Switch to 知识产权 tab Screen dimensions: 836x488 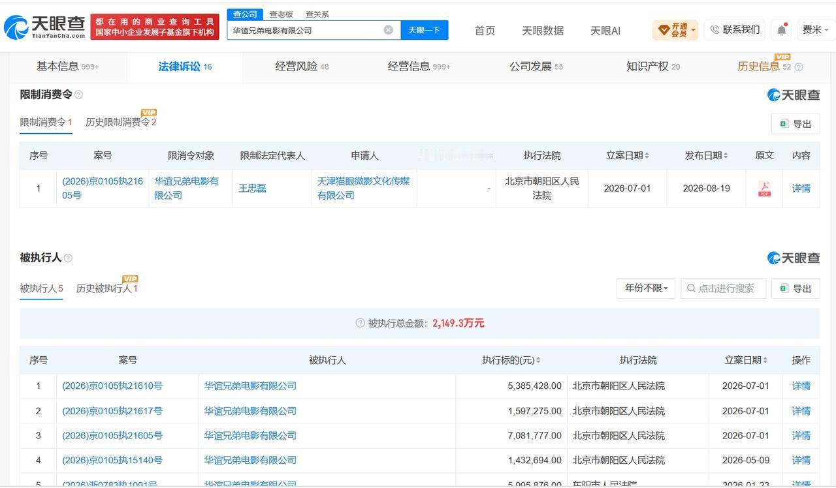(653, 67)
